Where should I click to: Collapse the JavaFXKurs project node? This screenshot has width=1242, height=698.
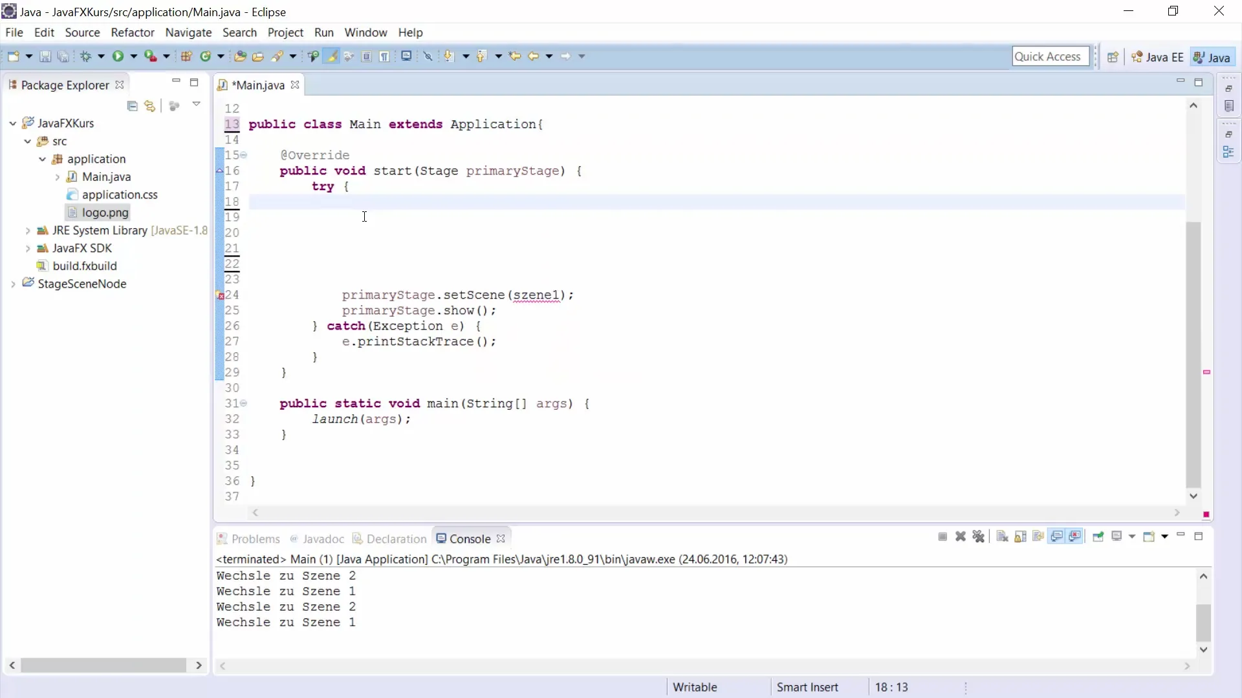tap(13, 123)
